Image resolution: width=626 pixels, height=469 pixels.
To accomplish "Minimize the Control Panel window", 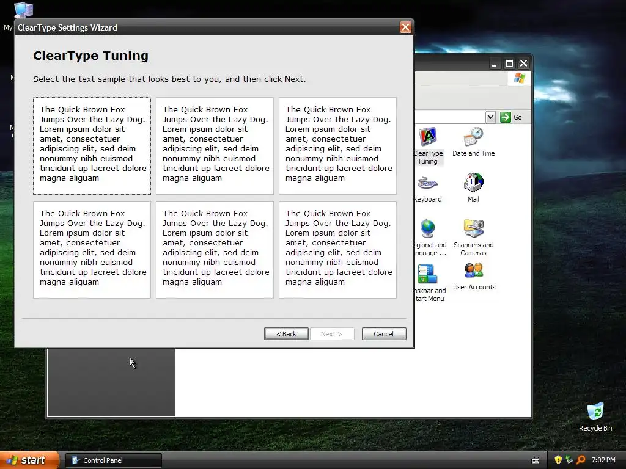I will pos(494,64).
